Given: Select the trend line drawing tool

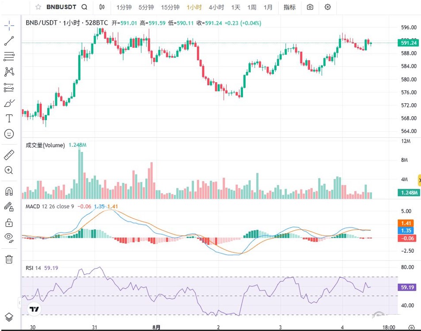Looking at the screenshot, I should coord(9,41).
